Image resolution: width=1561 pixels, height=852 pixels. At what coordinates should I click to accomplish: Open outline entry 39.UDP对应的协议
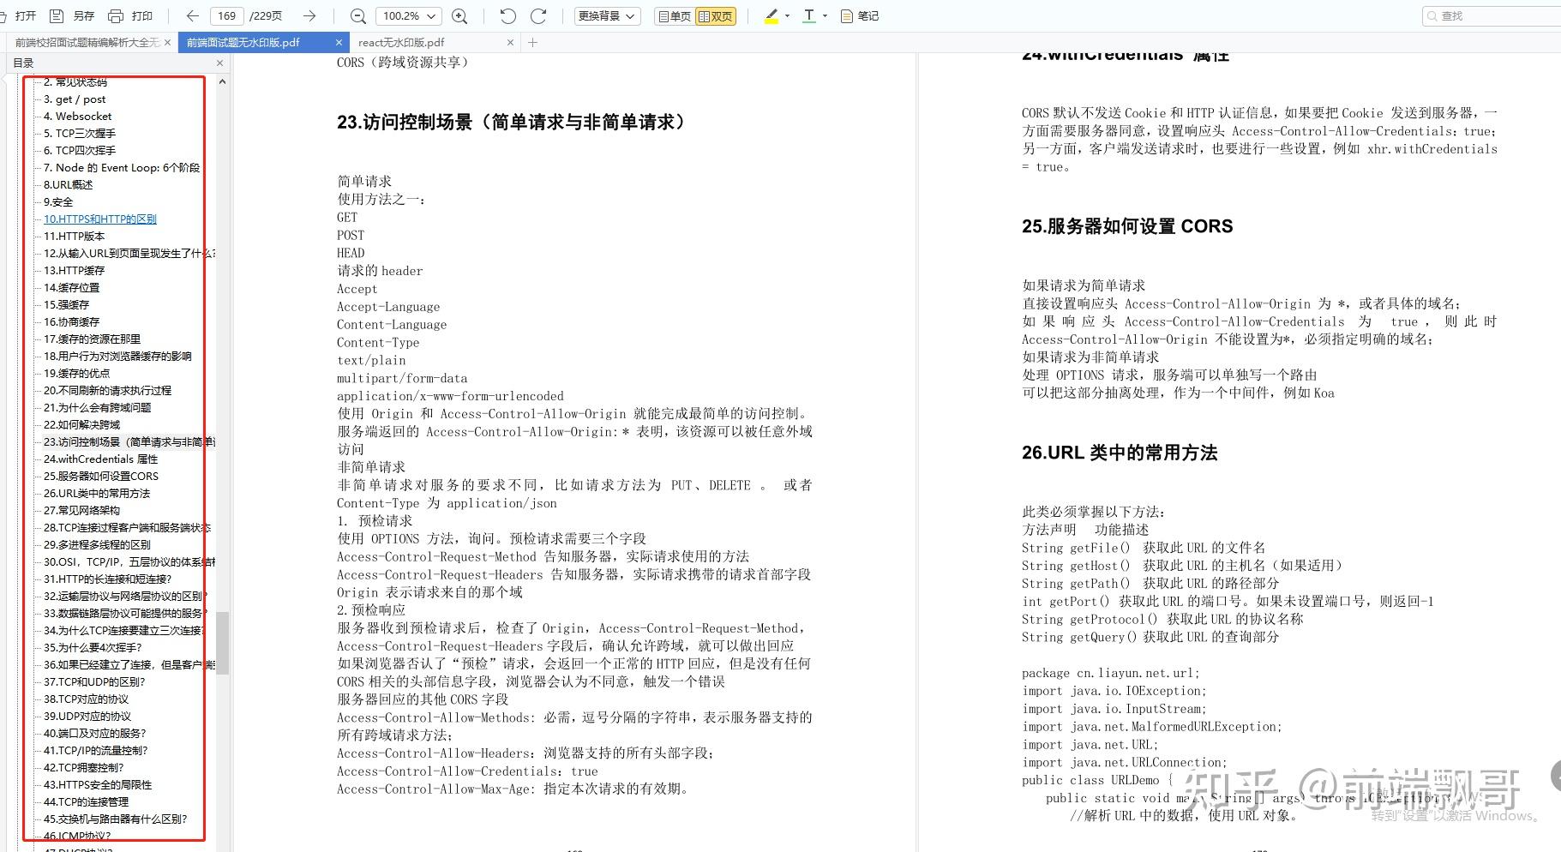point(87,717)
